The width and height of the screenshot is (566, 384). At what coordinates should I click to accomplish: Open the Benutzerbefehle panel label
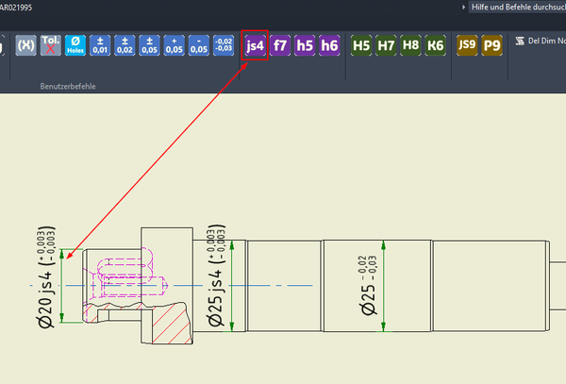coord(68,86)
